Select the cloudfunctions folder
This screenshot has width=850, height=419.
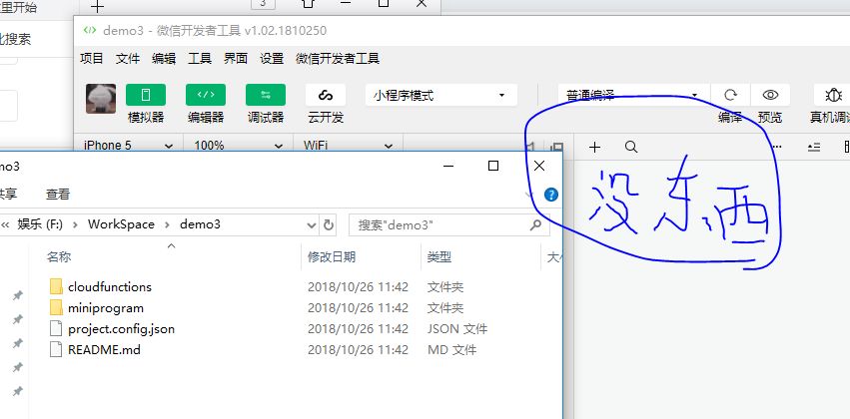110,286
